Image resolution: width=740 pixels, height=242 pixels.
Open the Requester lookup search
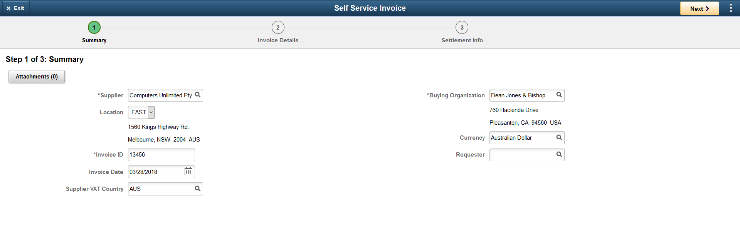[x=559, y=154]
